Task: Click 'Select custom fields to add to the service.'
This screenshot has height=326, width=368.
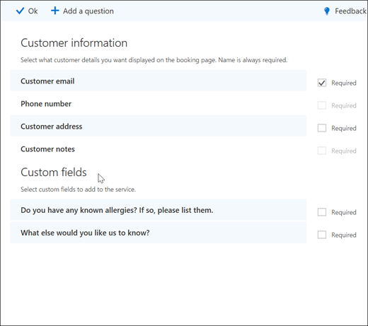Action: pyautogui.click(x=79, y=190)
